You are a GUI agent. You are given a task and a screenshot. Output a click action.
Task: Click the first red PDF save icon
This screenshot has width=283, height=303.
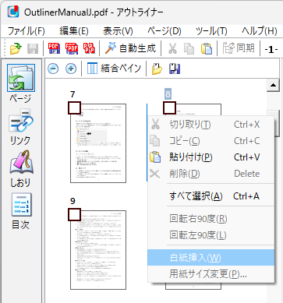54,48
